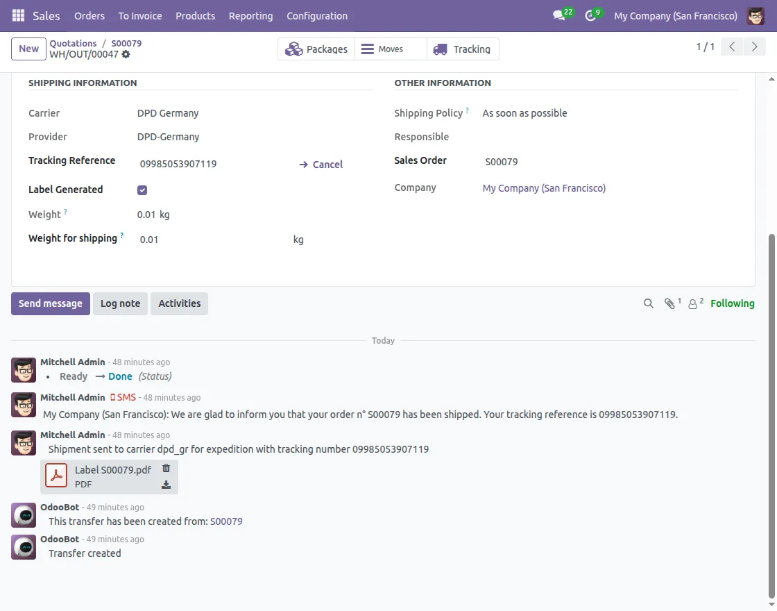Viewport: 777px width, 611px height.
Task: Edit the Weight for shipping field
Action: 213,240
